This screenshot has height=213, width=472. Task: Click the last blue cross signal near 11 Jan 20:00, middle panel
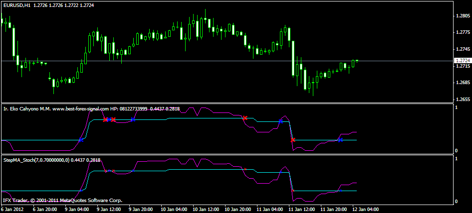tap(340, 140)
